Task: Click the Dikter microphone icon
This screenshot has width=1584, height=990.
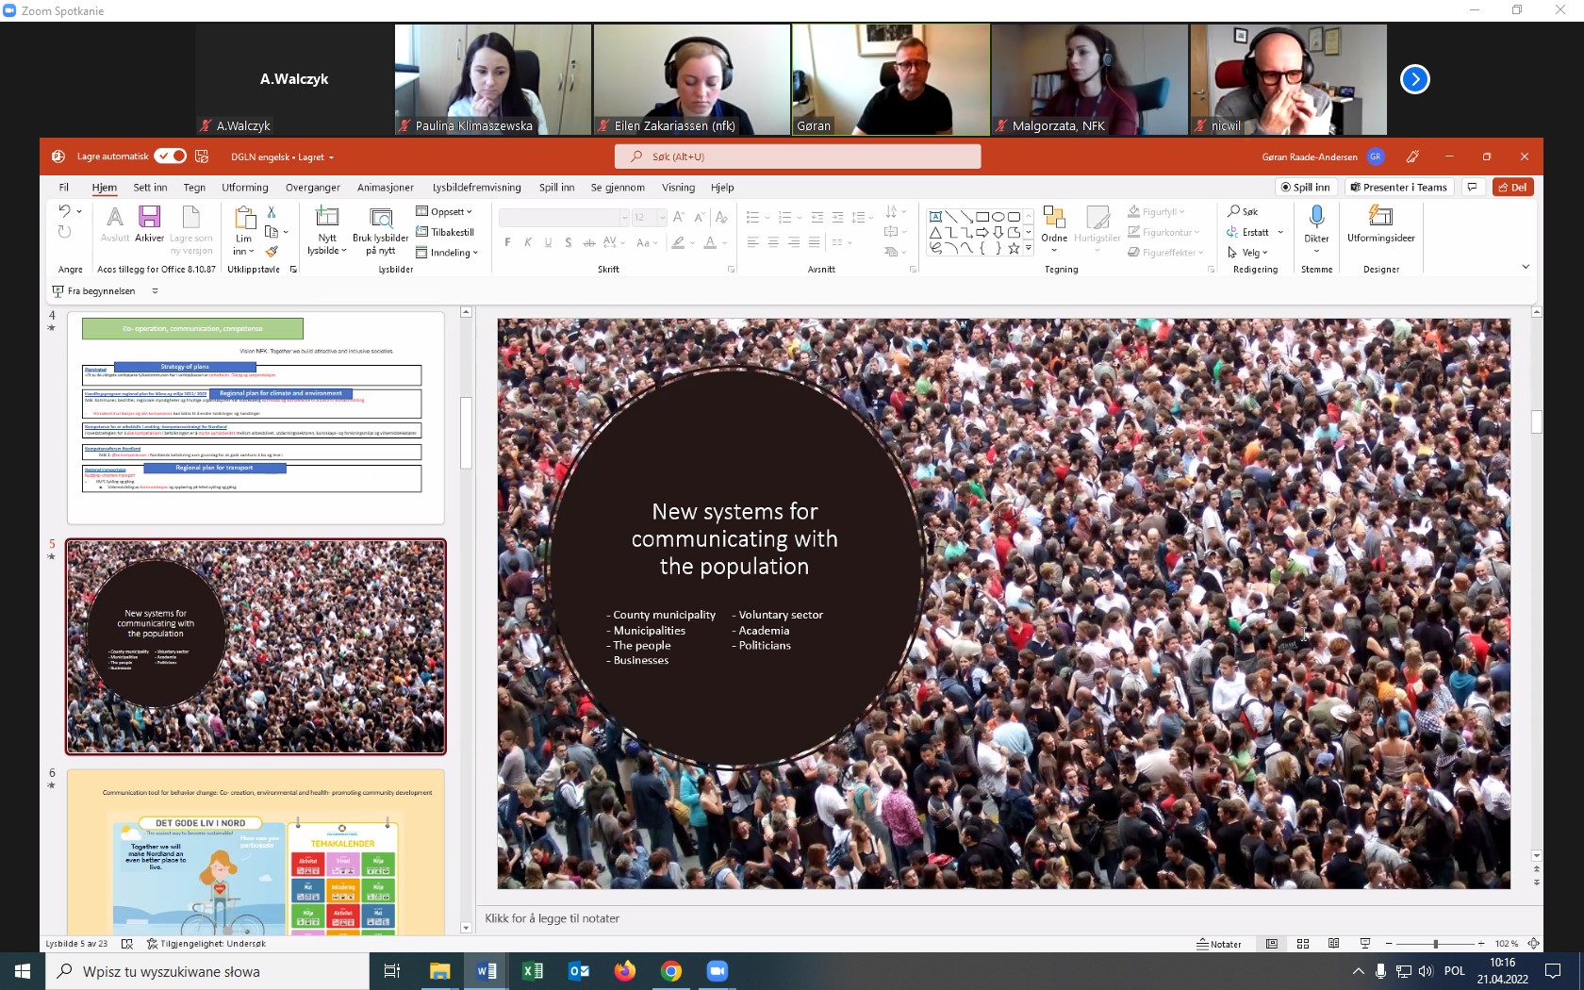Action: 1317,218
